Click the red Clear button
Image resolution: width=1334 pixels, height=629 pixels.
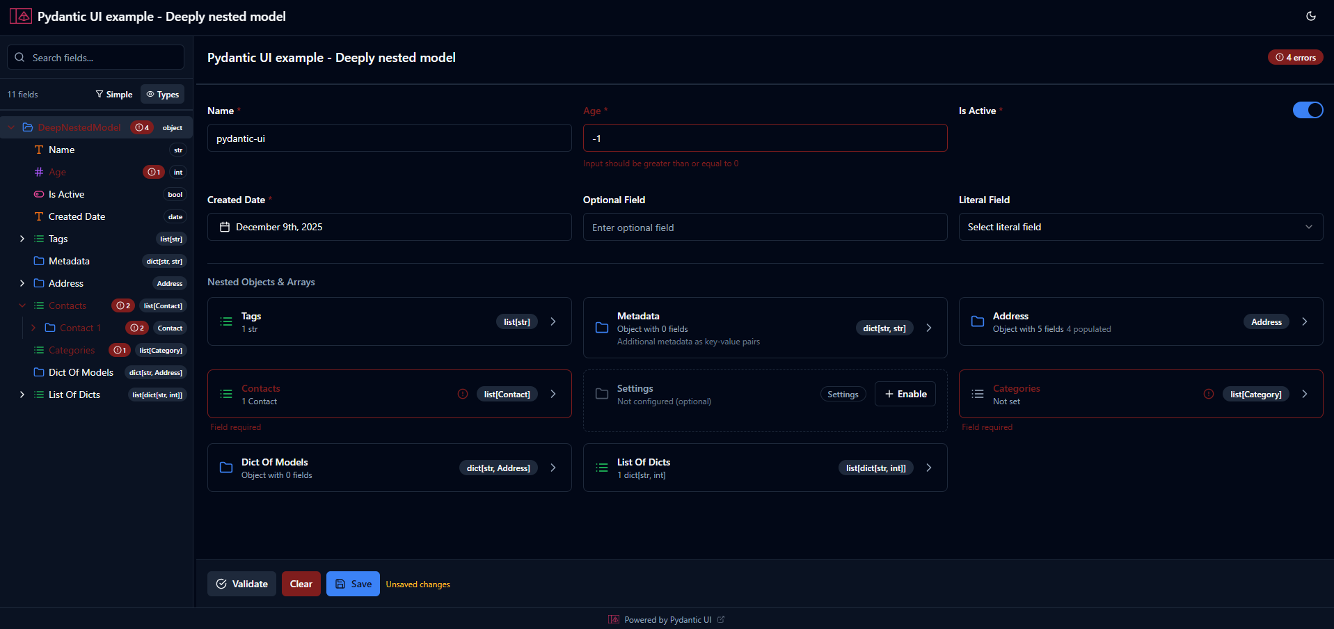(301, 584)
